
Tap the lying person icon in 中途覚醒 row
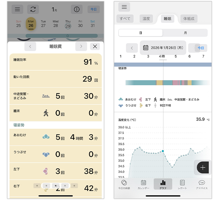[46, 96]
